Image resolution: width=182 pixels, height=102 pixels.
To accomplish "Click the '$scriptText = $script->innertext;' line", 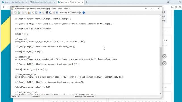I will [34, 29].
